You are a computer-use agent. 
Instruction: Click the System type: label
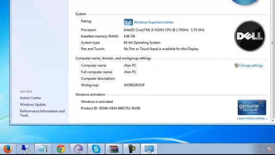[x=91, y=43]
